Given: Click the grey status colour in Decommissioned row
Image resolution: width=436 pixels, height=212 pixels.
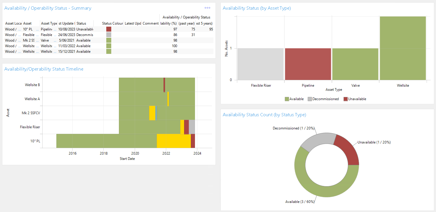Looking at the screenshot, I should click(x=109, y=35).
